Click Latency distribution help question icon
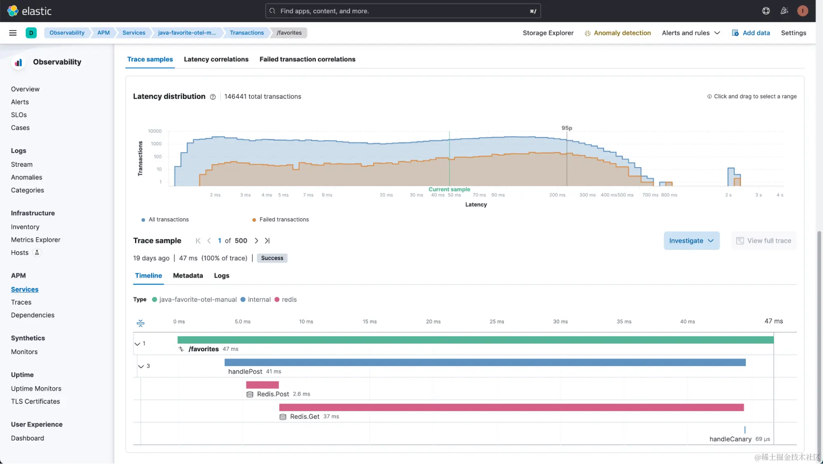 click(x=213, y=97)
